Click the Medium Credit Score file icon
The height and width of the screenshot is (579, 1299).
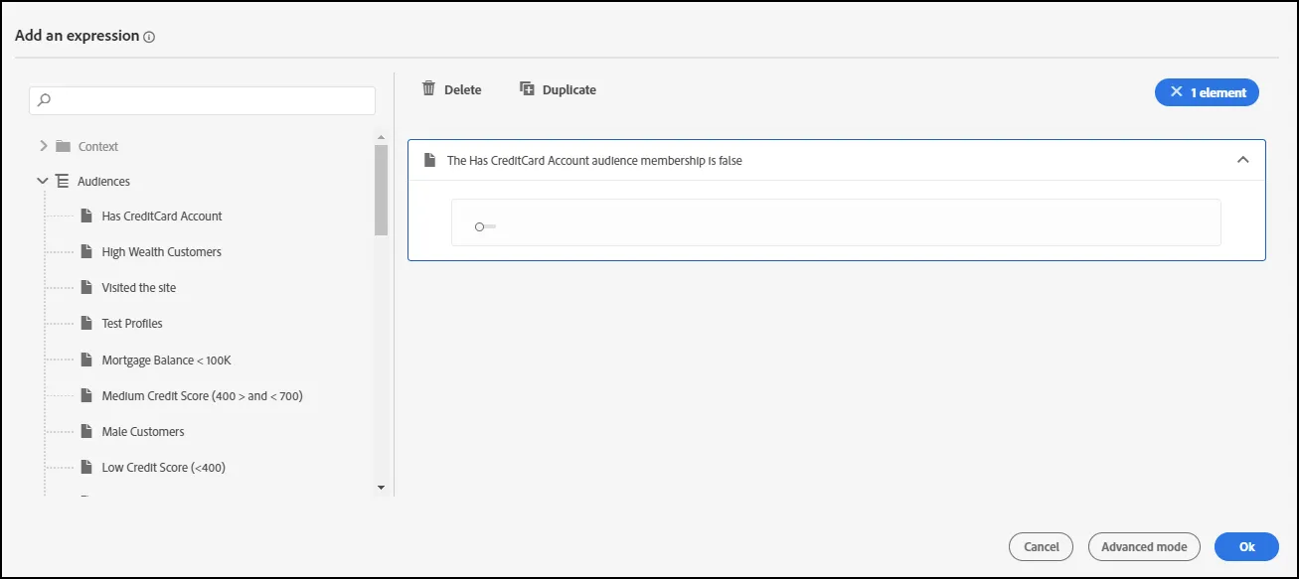tap(86, 395)
